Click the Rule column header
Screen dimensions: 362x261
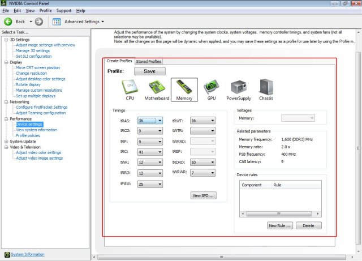[x=296, y=185]
